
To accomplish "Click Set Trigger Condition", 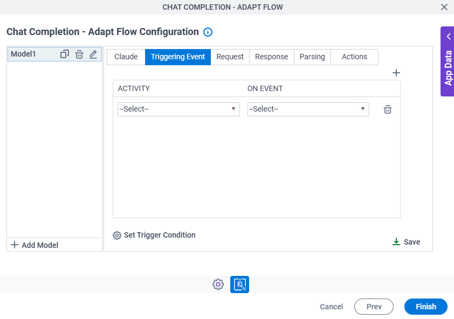I will pyautogui.click(x=154, y=235).
